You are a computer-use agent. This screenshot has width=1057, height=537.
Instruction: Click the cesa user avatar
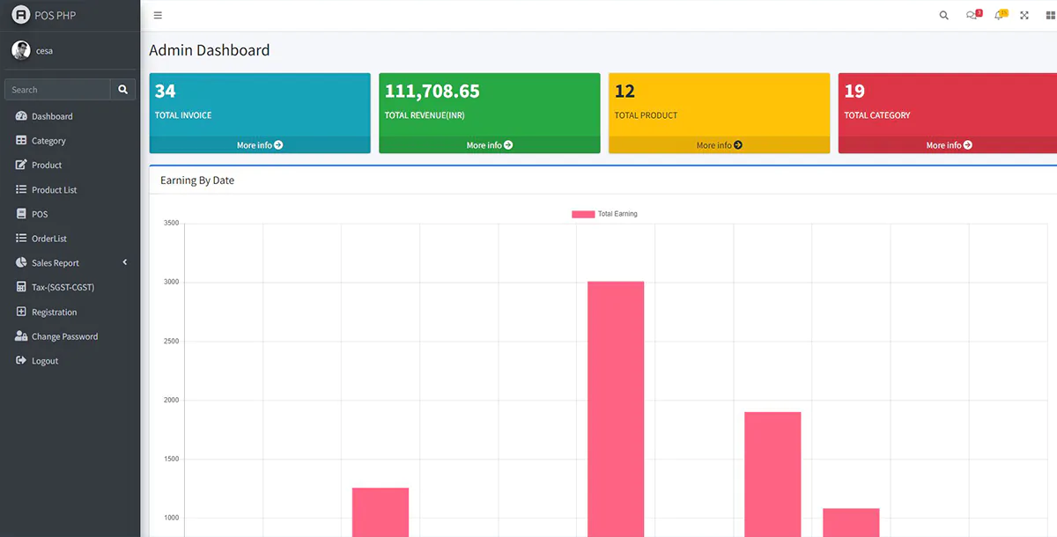click(21, 50)
